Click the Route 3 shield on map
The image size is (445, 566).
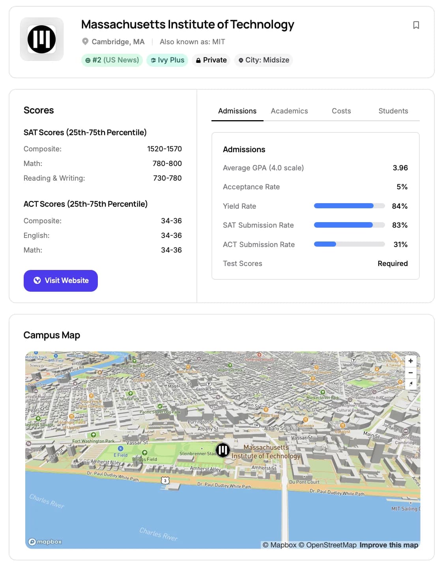(165, 480)
